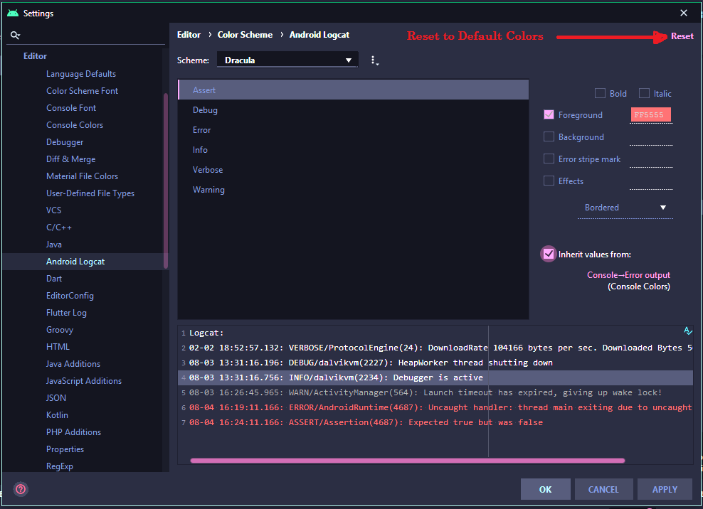Enable the Bold checkbox

(600, 93)
